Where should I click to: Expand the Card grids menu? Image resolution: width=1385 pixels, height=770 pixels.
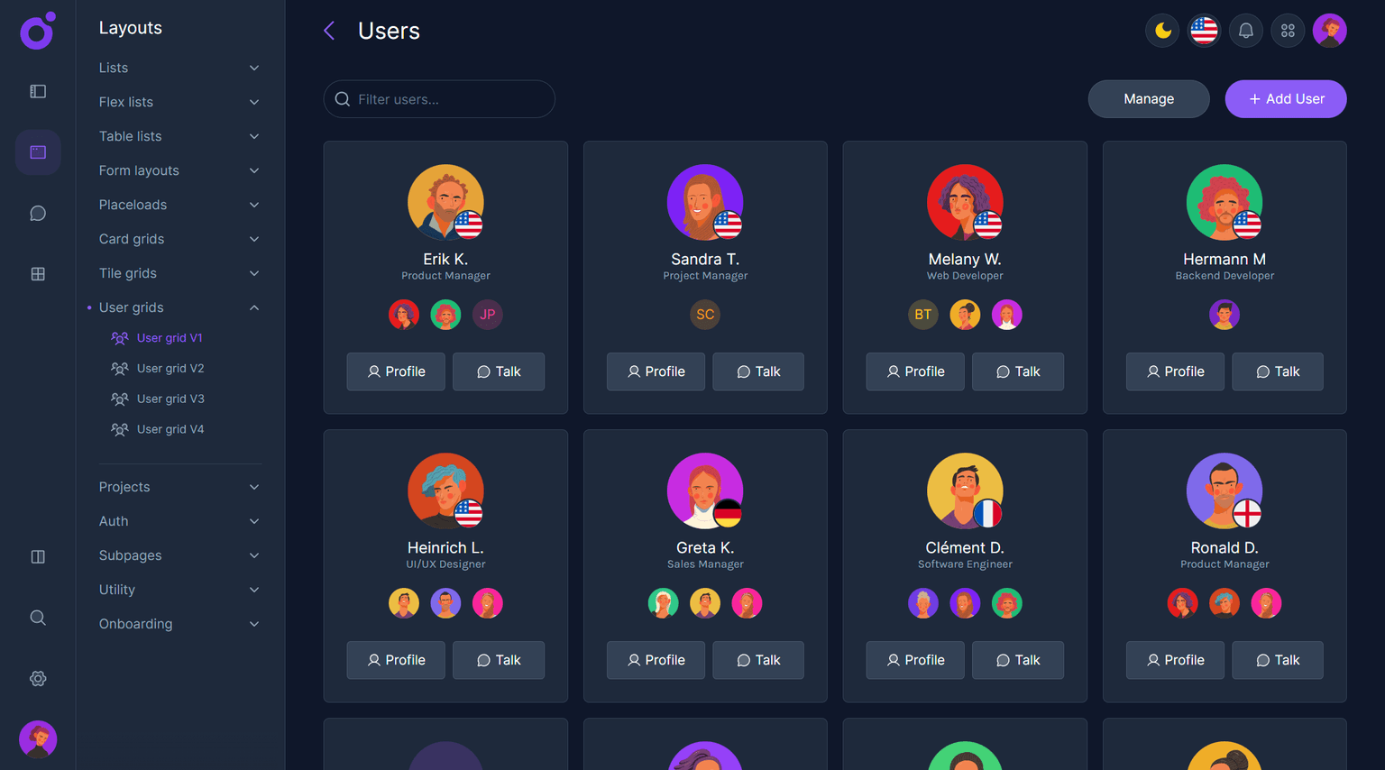(179, 239)
